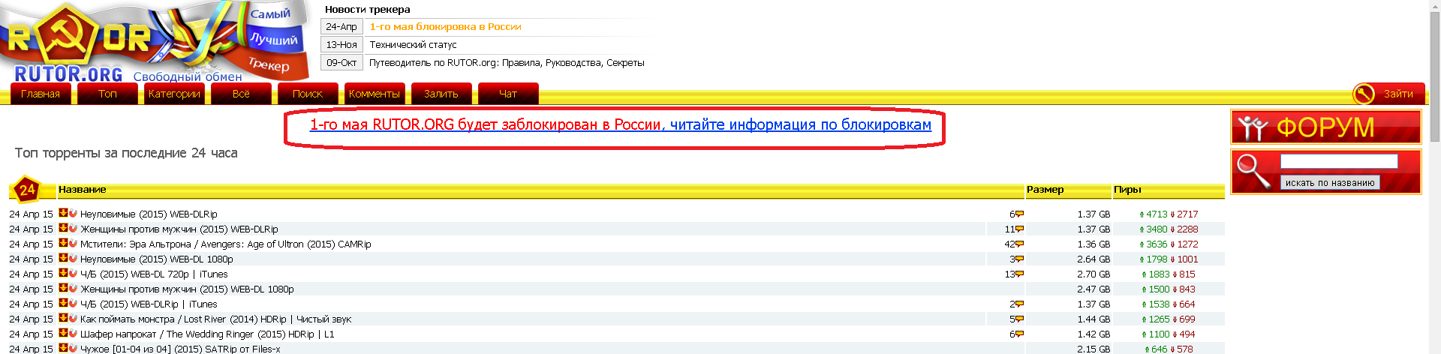Open the Топ tab
The width and height of the screenshot is (1441, 354).
point(107,94)
